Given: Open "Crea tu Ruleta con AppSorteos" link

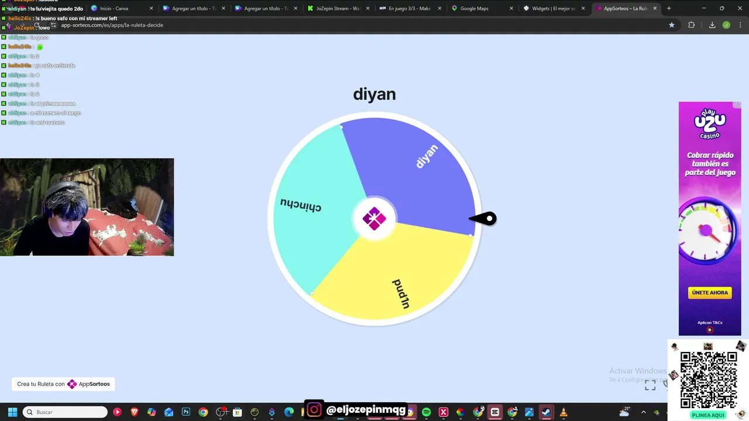Looking at the screenshot, I should (x=63, y=384).
